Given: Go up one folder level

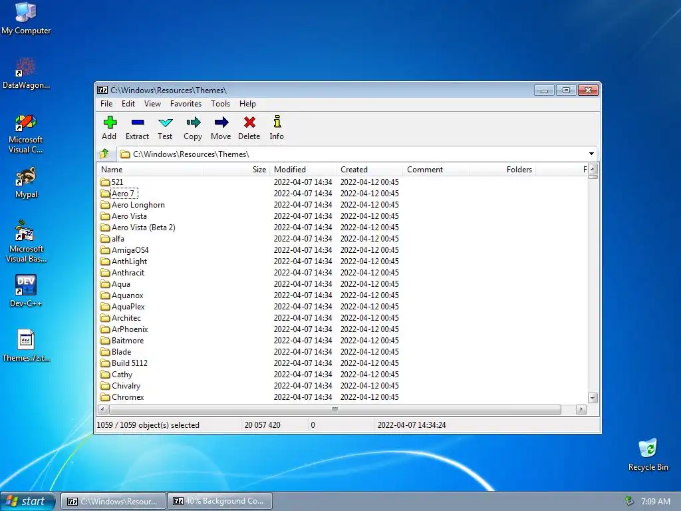Looking at the screenshot, I should [x=104, y=154].
